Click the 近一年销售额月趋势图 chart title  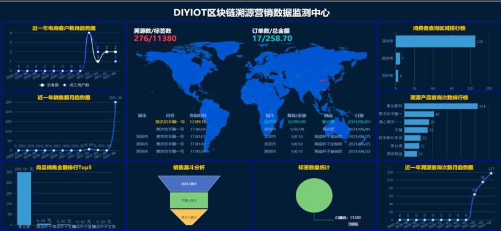64,97
